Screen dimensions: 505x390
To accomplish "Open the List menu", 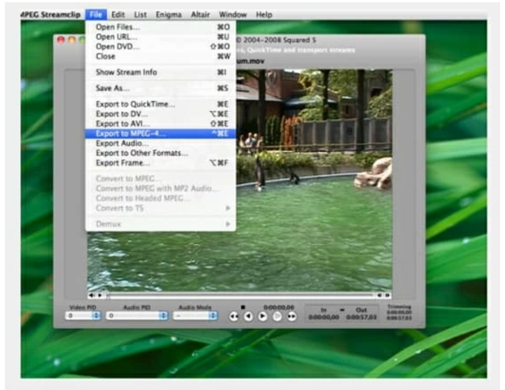I will pyautogui.click(x=140, y=14).
